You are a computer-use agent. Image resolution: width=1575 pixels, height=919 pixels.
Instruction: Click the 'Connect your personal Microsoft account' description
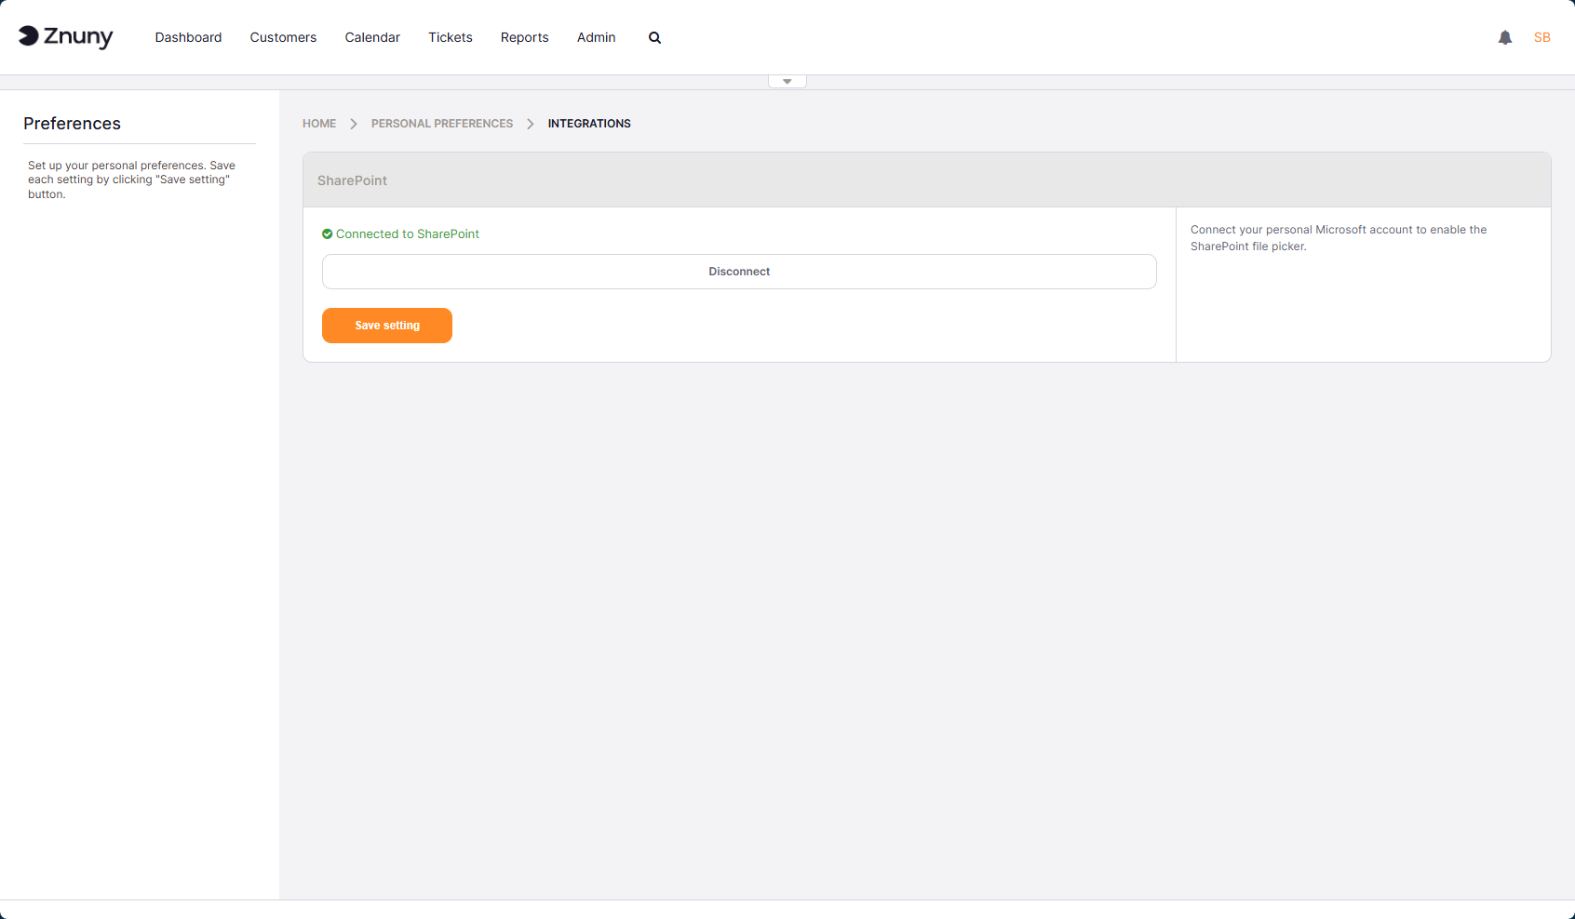[x=1339, y=238]
